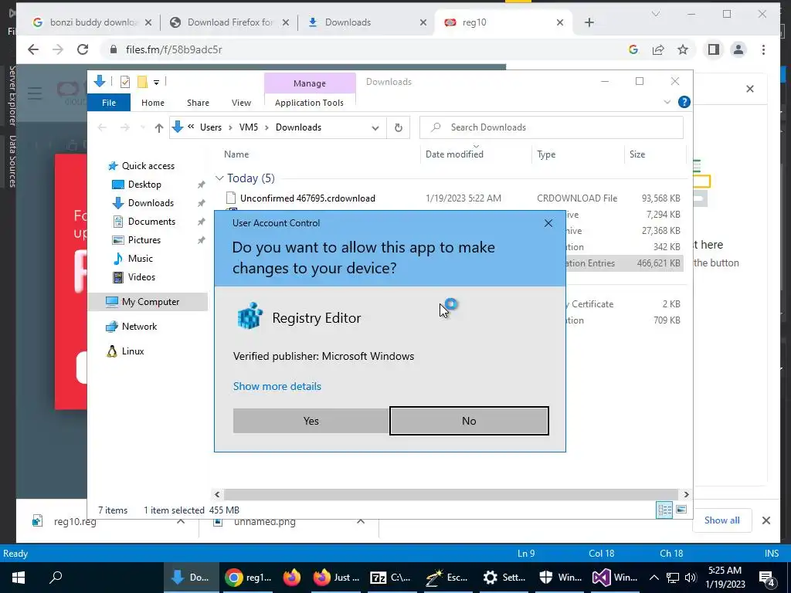
Task: Click Yes in User Account Control dialog
Action: [x=311, y=421]
